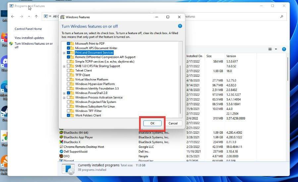Select Google LLC publisher cell
Screen dimensions: 298x182
click(x=146, y=147)
